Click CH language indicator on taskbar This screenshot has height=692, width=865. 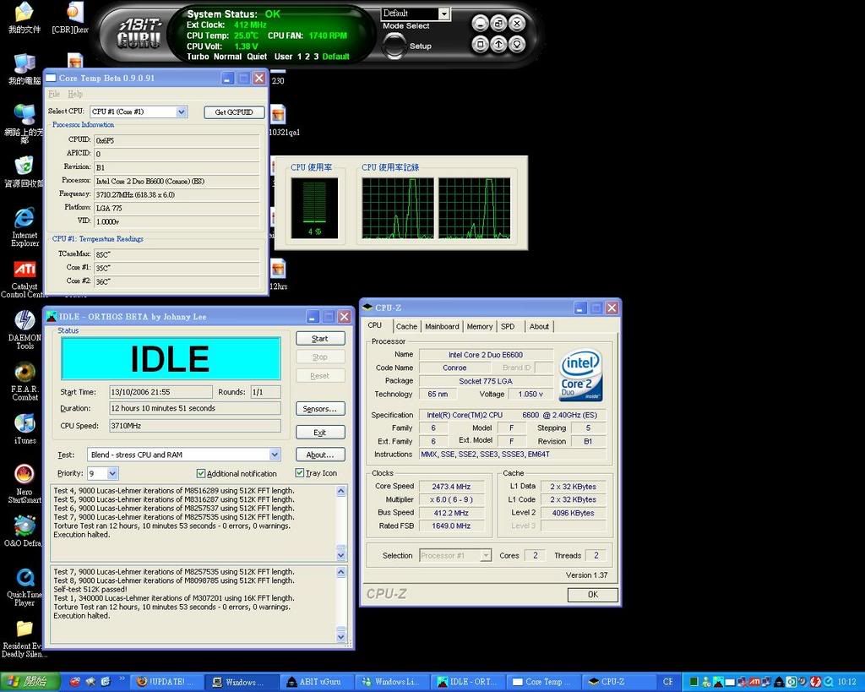coord(667,682)
